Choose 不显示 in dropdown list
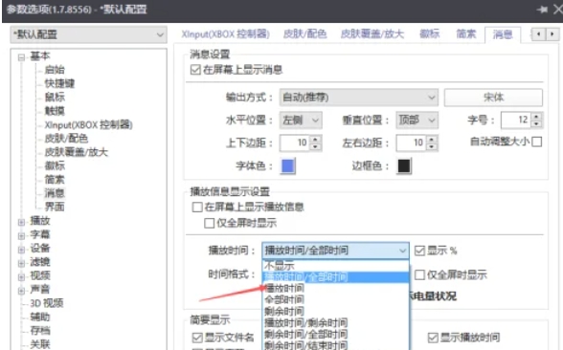The width and height of the screenshot is (563, 350). [x=336, y=266]
